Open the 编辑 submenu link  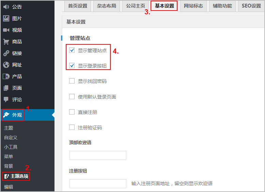click(9, 187)
